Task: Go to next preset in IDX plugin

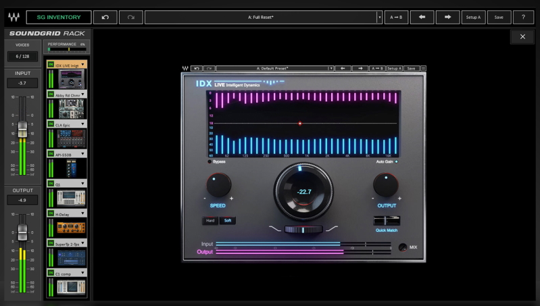Action: (x=360, y=68)
